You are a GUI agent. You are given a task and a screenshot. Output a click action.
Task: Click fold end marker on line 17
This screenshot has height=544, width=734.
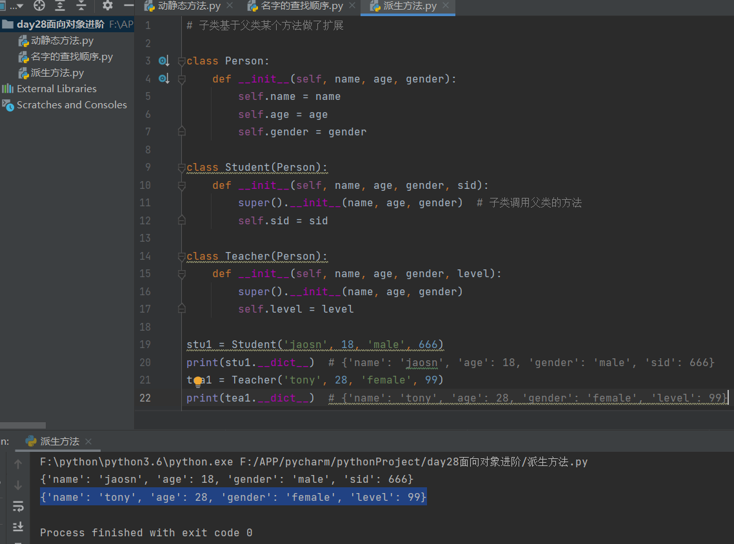[182, 309]
